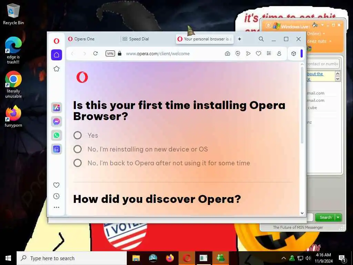Take a snapshot with the camera icon

coord(228,53)
